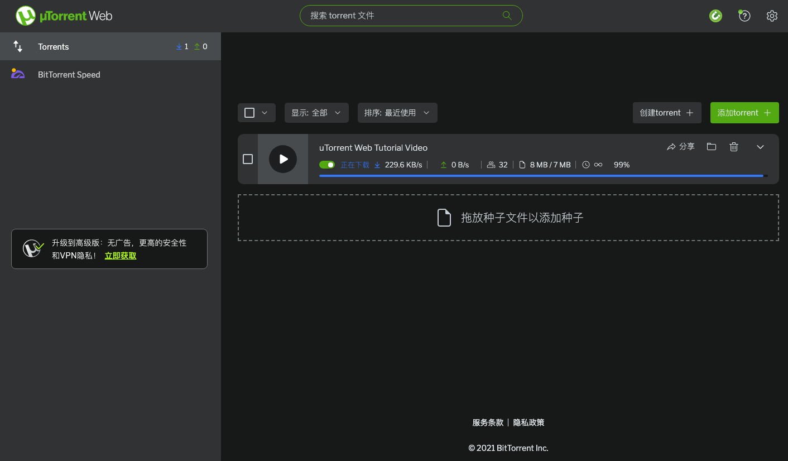This screenshot has height=461, width=788.
Task: Open the green magnet link icon
Action: [715, 16]
